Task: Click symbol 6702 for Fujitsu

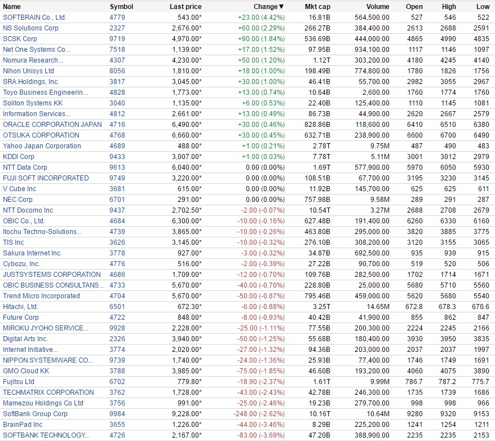Action: click(117, 382)
